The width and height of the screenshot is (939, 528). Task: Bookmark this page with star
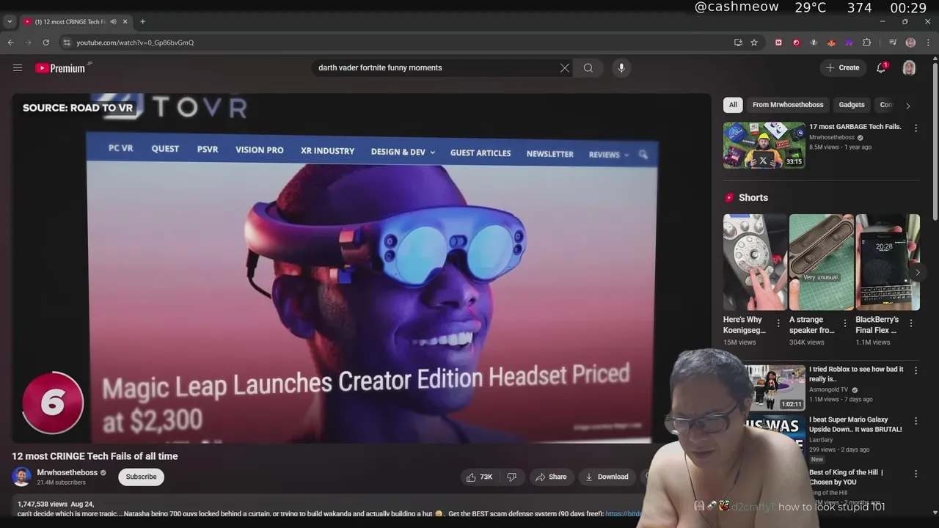pyautogui.click(x=754, y=43)
